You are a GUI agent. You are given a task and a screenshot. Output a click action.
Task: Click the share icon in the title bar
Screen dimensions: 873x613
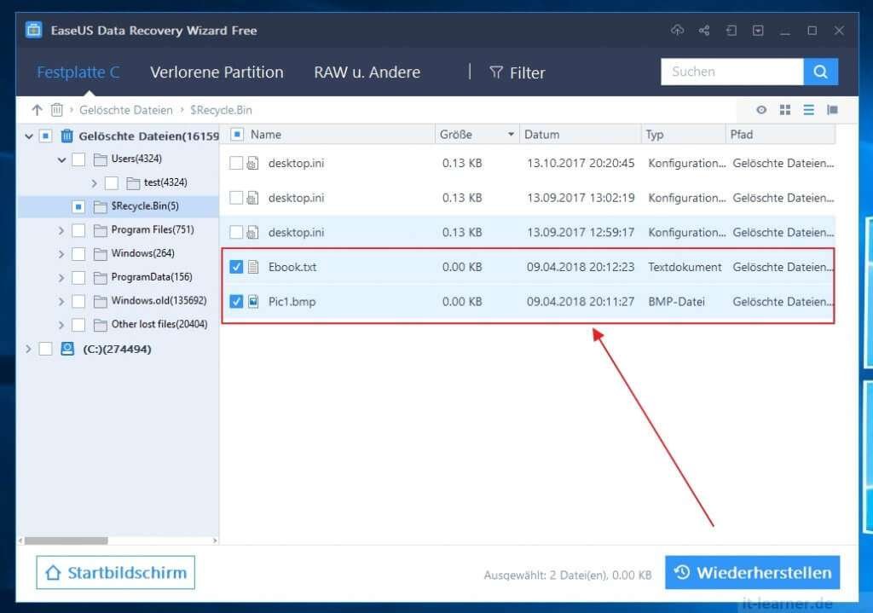click(x=704, y=30)
